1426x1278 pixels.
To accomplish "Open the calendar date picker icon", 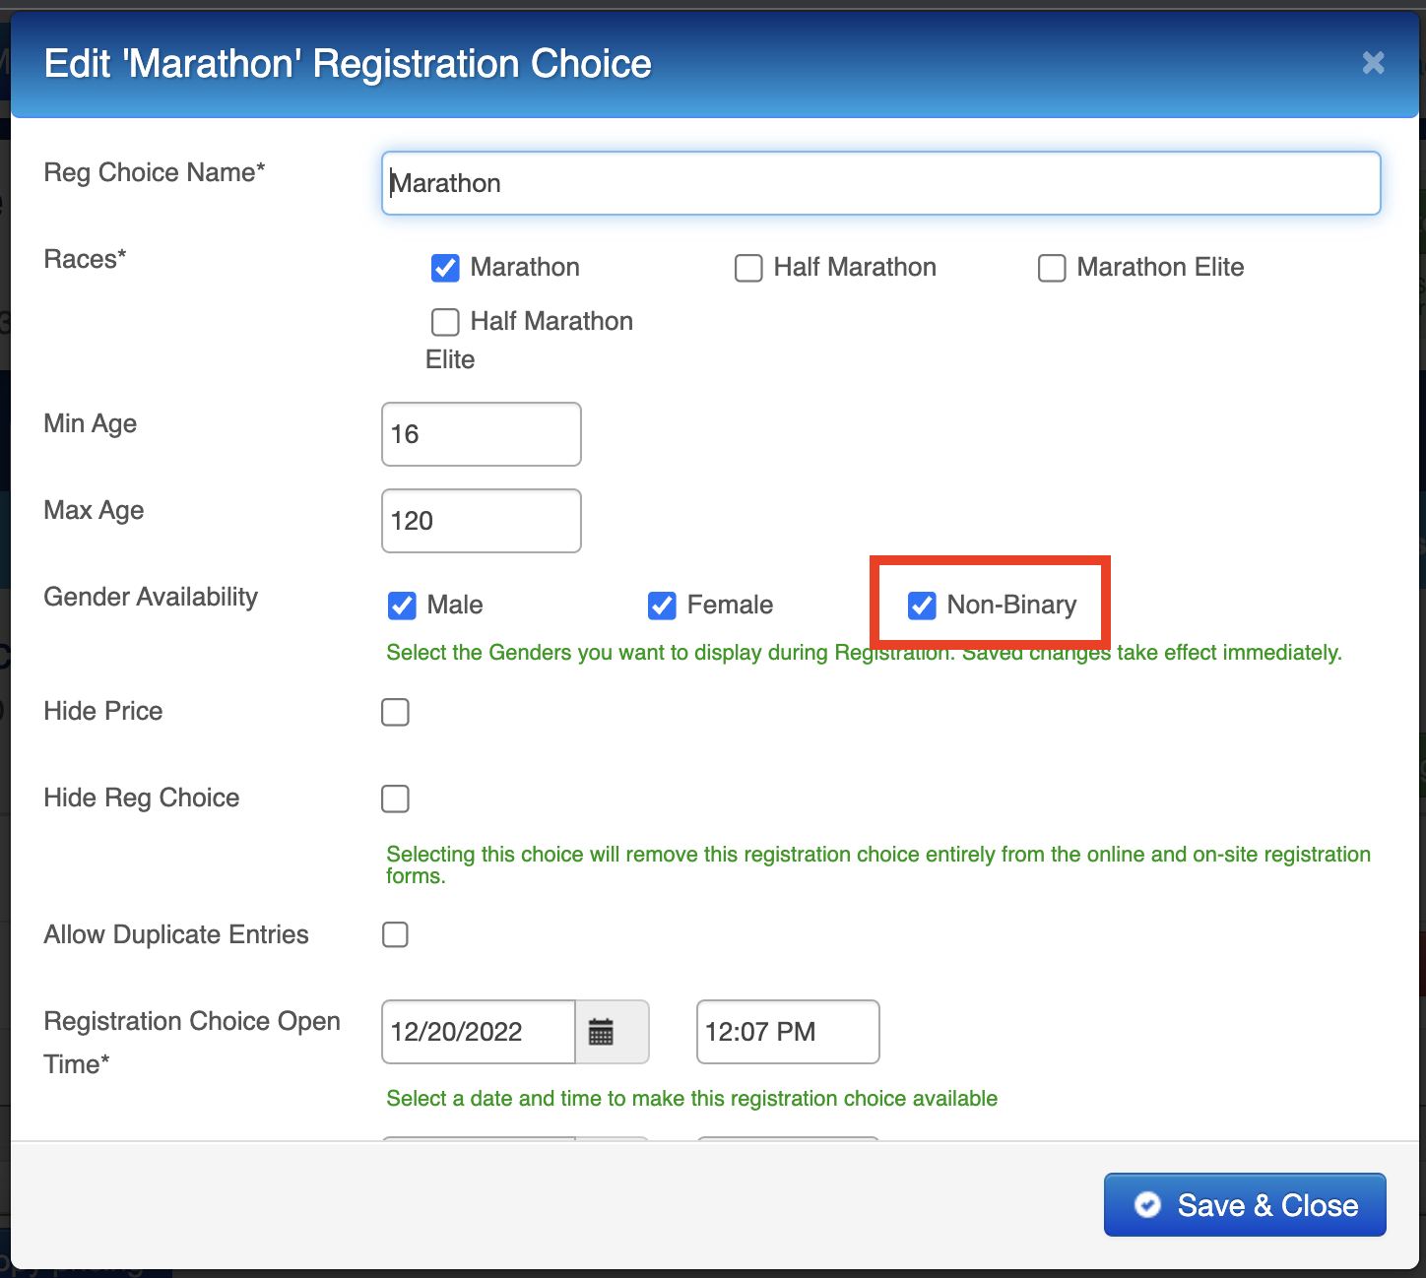I will pos(601,1032).
